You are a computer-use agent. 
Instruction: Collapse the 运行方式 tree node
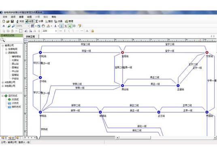2,96
